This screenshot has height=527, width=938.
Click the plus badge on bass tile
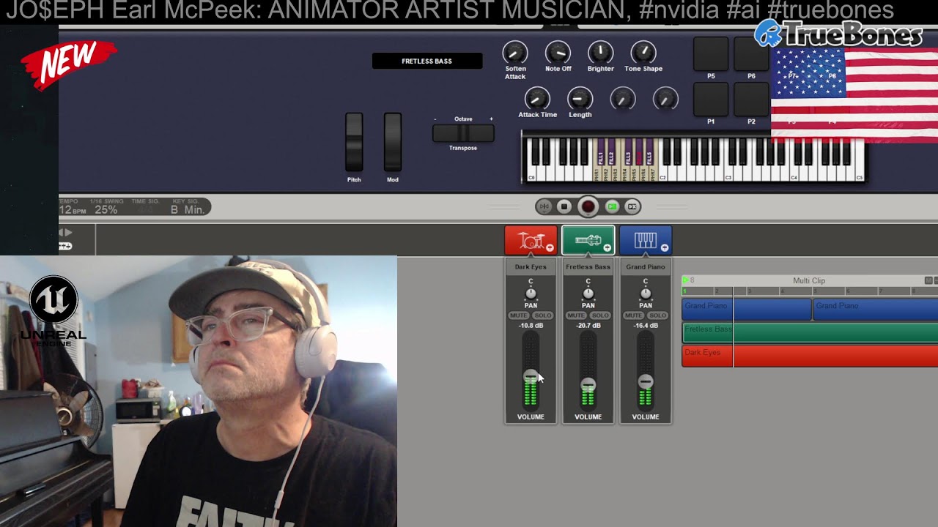607,248
